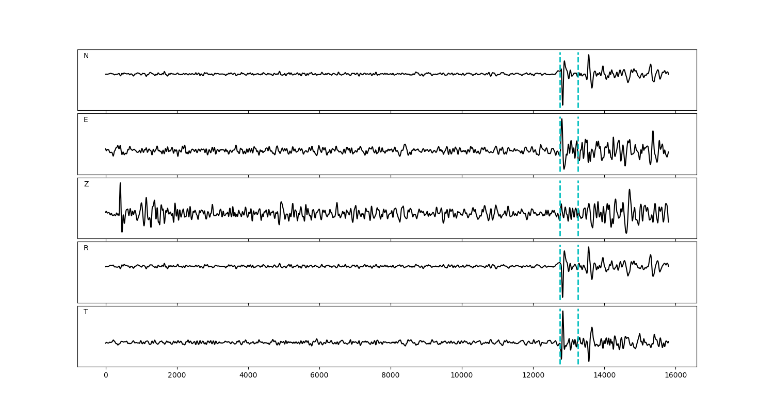Select the 16000 tick label on x-axis
This screenshot has width=774, height=412.
click(x=675, y=375)
